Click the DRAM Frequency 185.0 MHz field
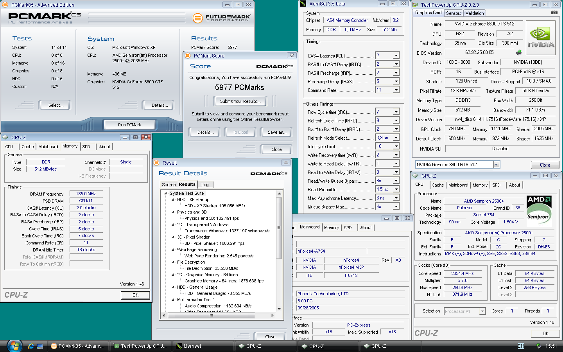Screen dimensions: 563x352 coord(86,194)
